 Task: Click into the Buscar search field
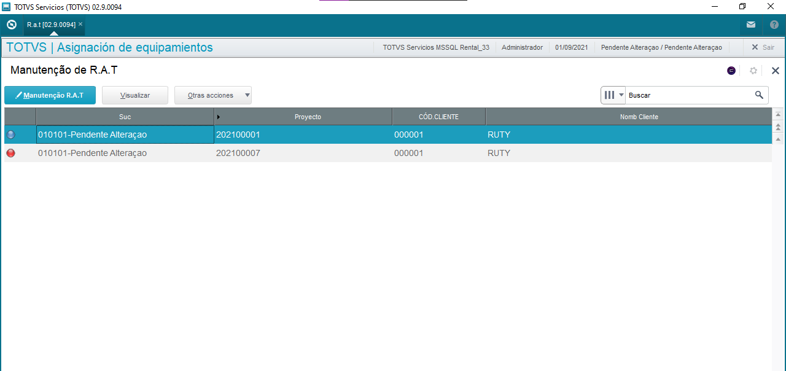pos(688,95)
